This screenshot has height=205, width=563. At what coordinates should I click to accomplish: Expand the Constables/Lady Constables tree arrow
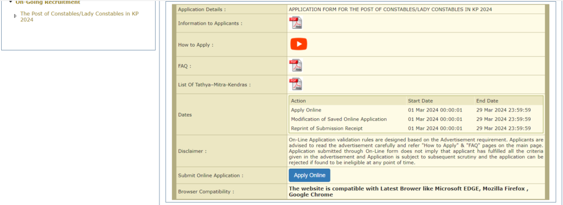coord(15,16)
